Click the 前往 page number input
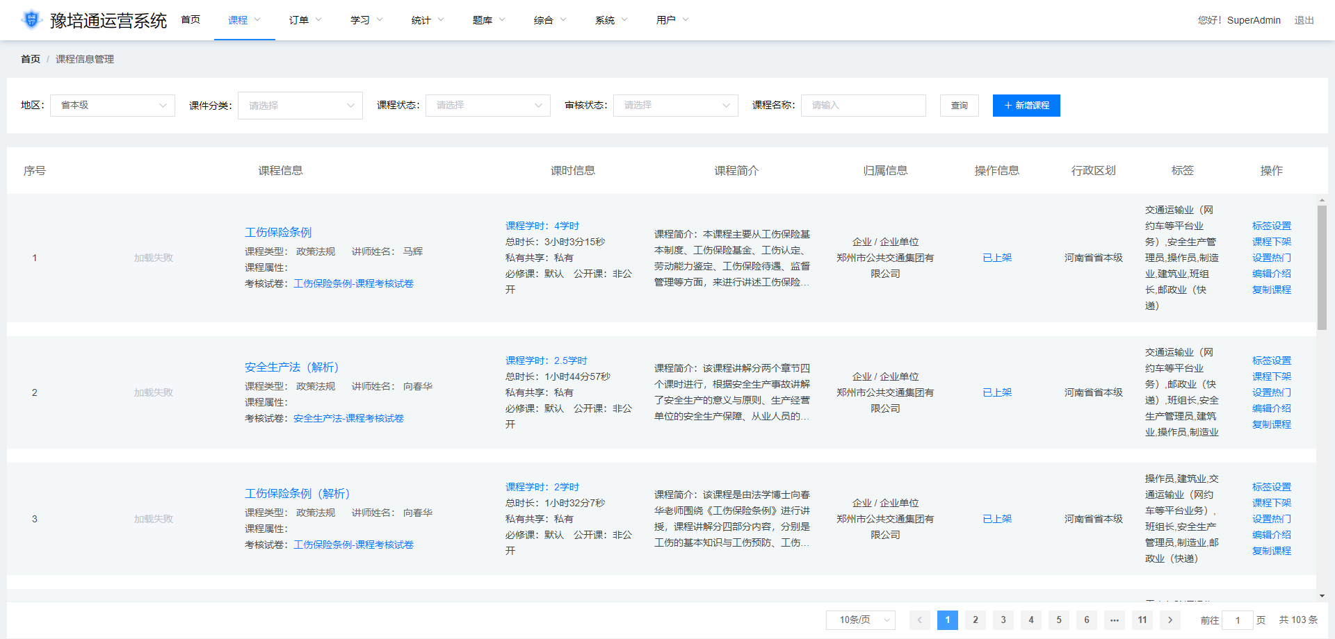This screenshot has height=639, width=1335. 1238,620
